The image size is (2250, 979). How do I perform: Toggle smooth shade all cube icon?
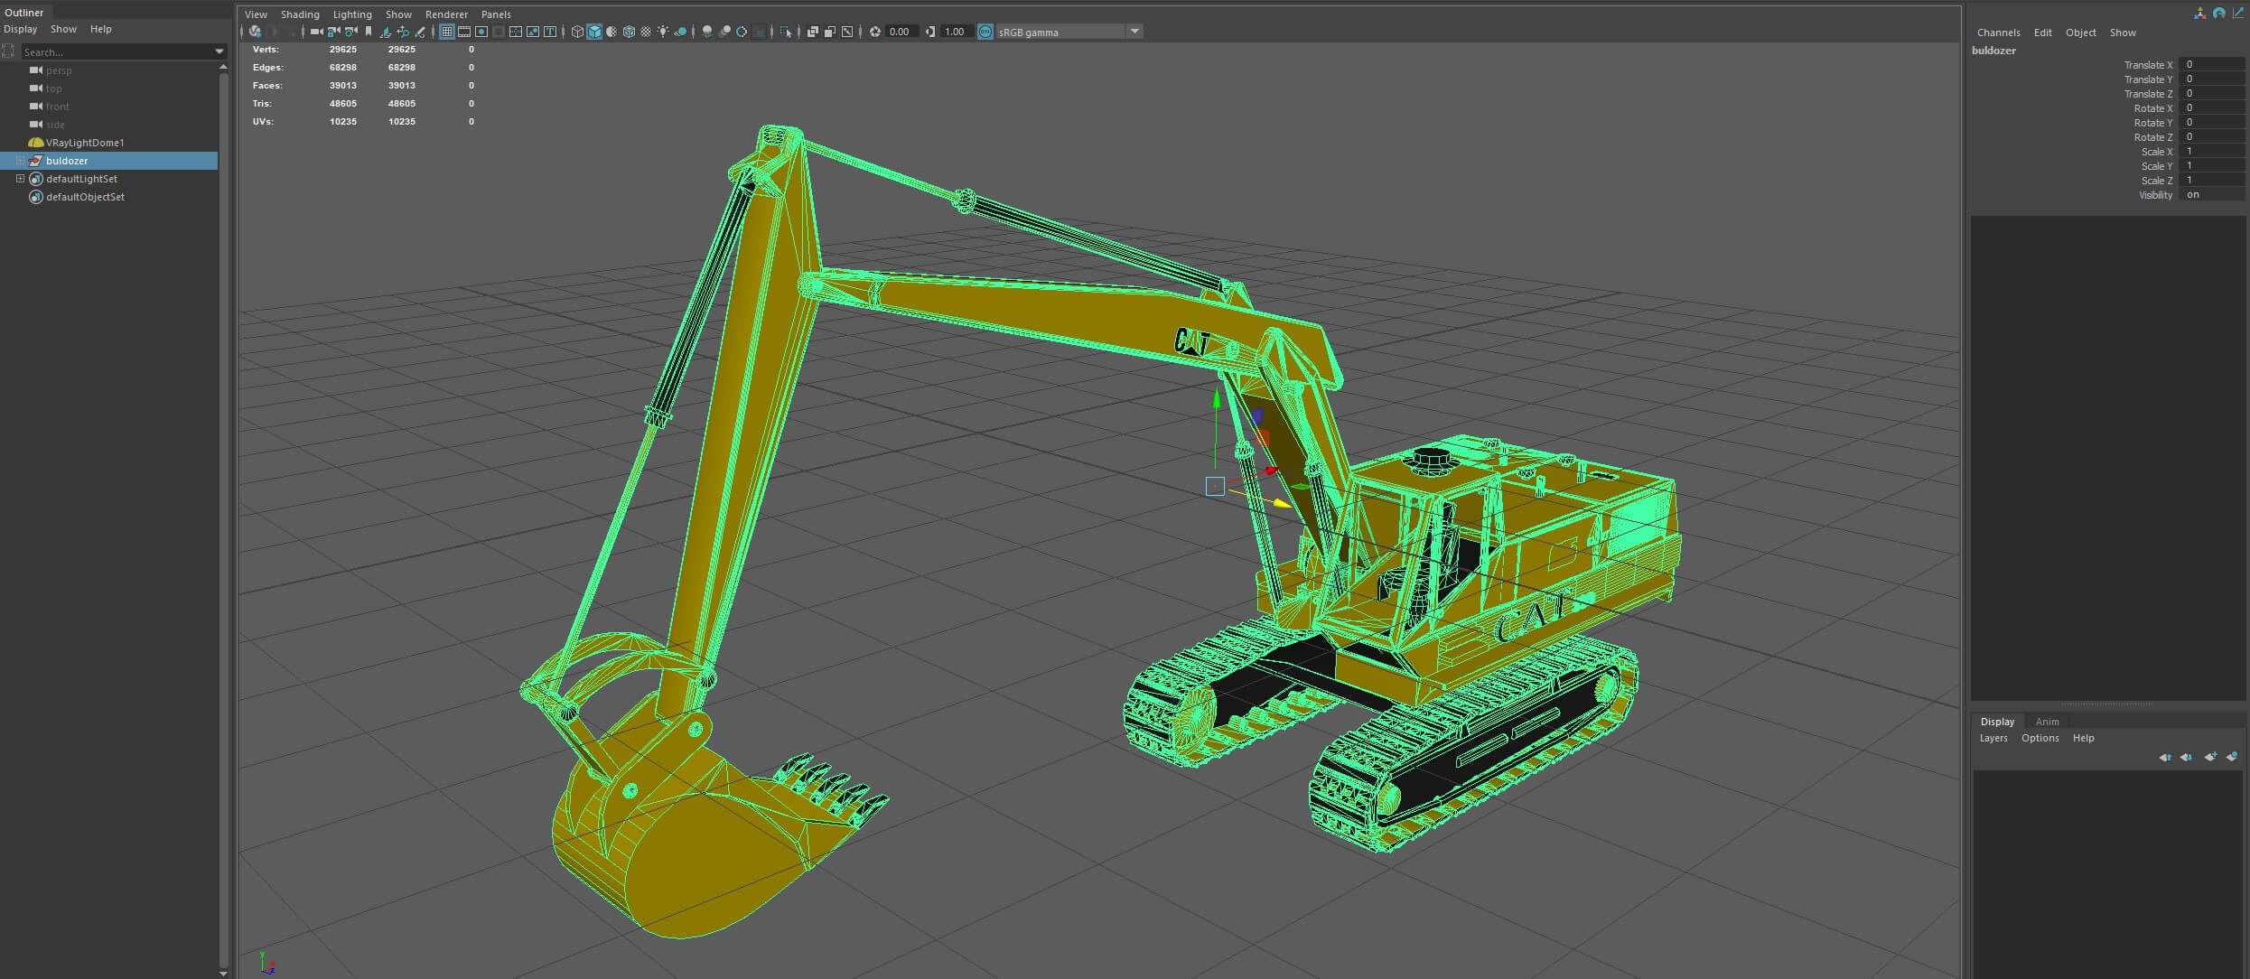point(594,32)
